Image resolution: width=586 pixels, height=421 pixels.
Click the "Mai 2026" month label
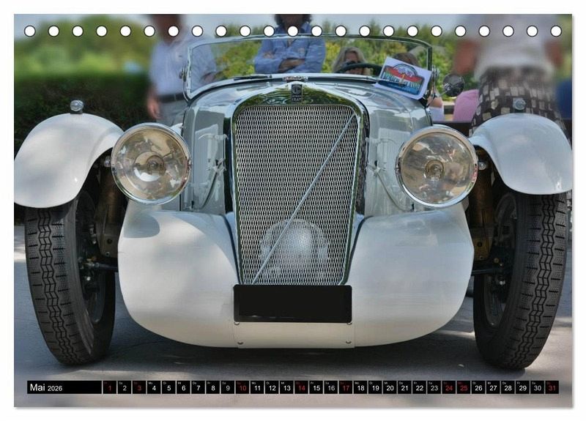46,387
